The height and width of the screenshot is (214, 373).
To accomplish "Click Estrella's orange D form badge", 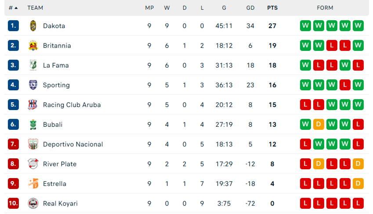I will [x=359, y=184].
